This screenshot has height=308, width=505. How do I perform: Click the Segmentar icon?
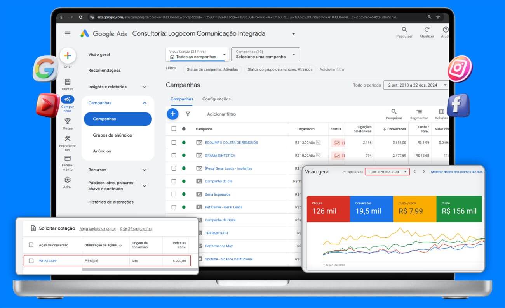(x=419, y=111)
